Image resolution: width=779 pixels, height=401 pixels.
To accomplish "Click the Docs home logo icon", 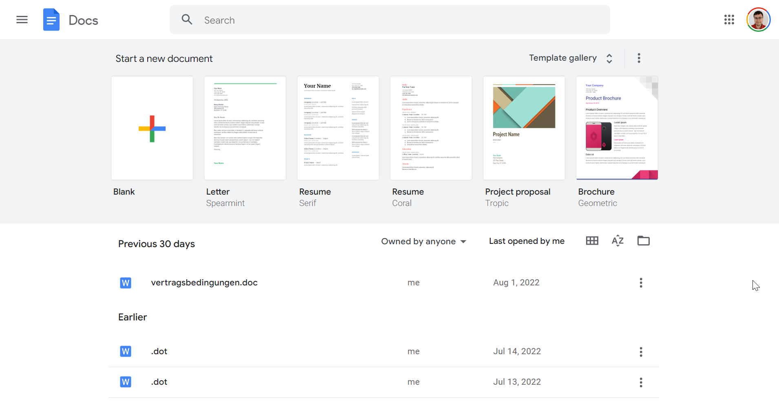I will [51, 20].
